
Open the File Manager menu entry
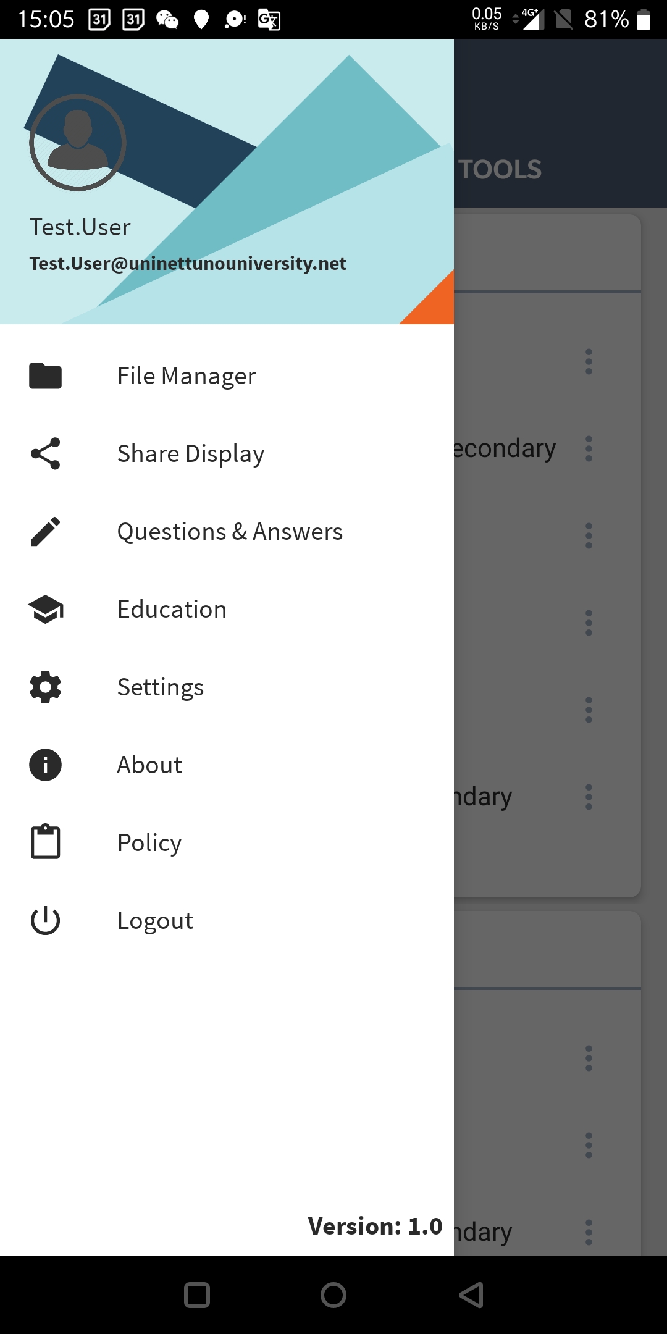pyautogui.click(x=187, y=375)
